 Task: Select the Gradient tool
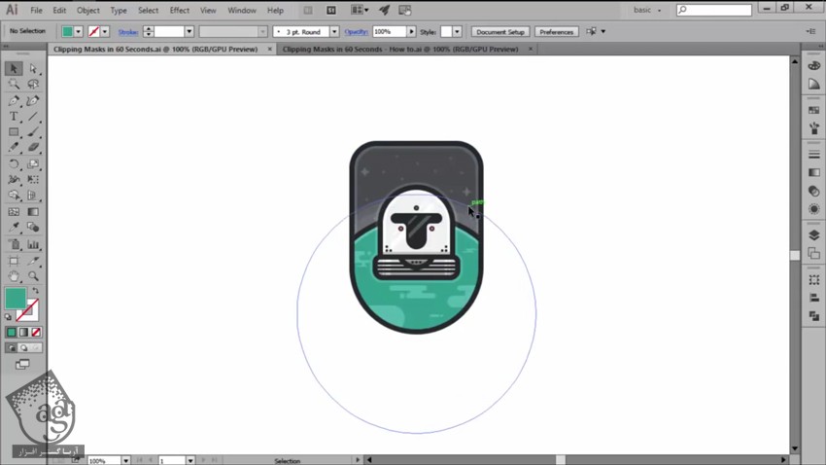click(33, 212)
